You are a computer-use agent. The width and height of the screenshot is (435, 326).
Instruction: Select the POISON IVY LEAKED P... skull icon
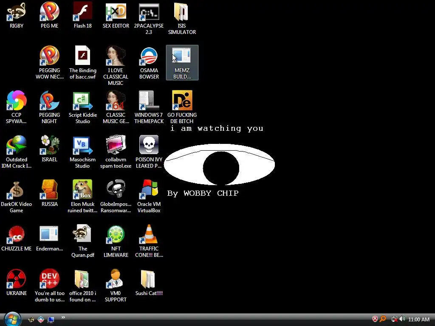(149, 152)
